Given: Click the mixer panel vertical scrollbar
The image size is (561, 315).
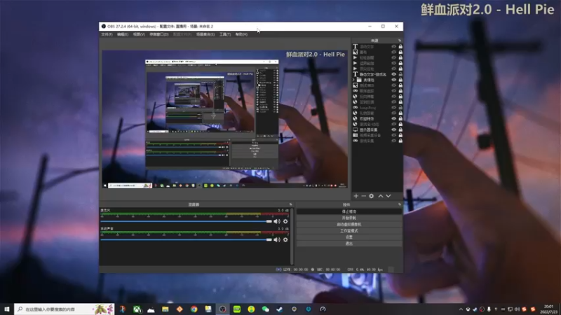Looking at the screenshot, I should coord(292,237).
